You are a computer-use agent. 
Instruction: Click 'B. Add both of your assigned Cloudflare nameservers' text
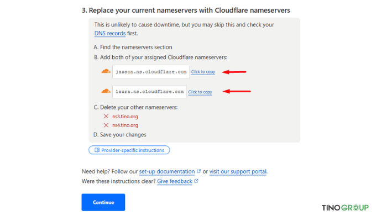[160, 57]
